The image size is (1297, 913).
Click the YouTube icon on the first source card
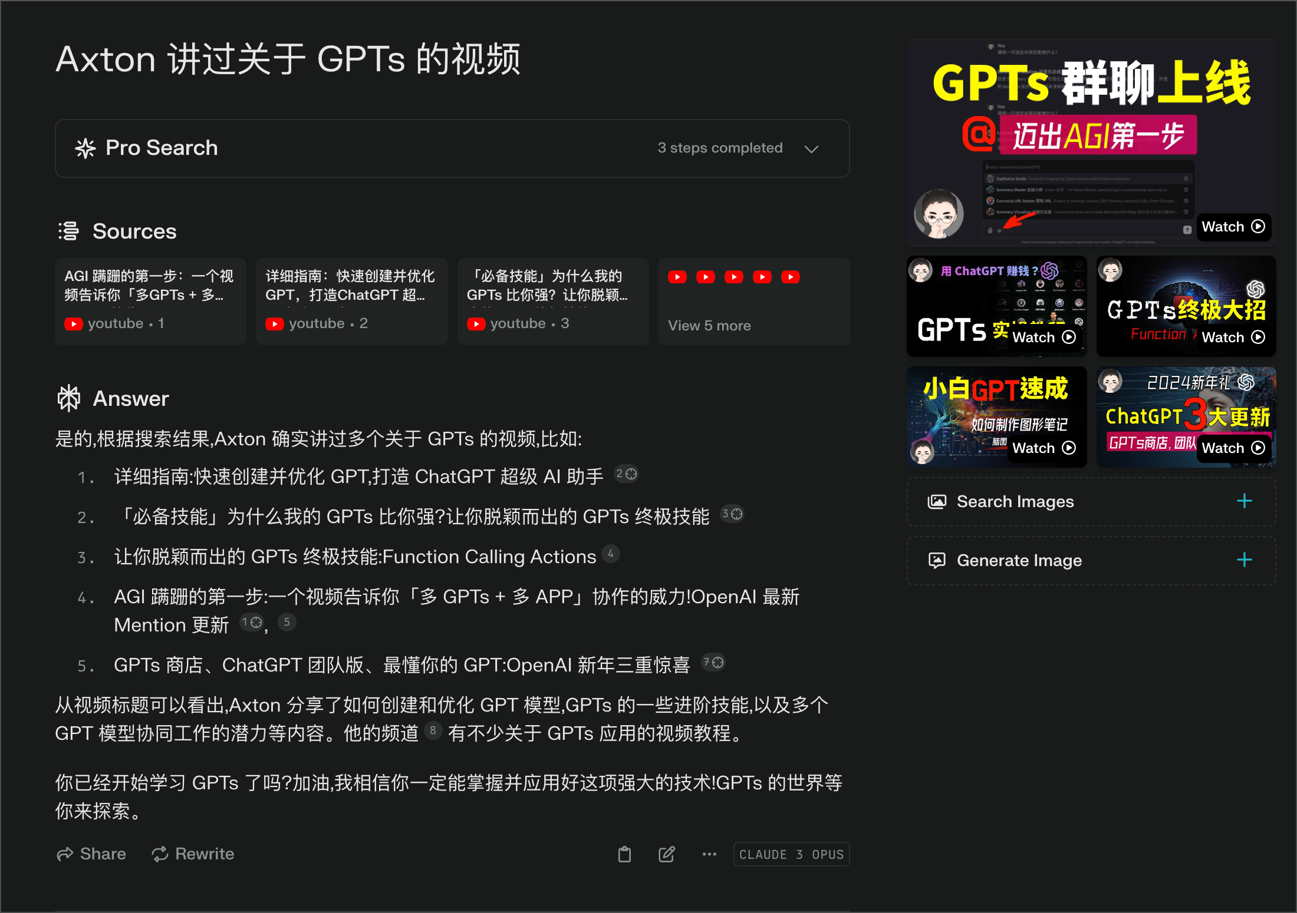tap(74, 323)
